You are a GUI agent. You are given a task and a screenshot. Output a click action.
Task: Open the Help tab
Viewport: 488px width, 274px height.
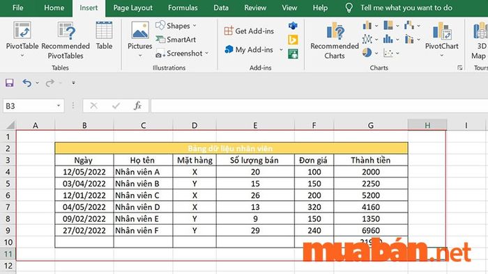click(320, 8)
